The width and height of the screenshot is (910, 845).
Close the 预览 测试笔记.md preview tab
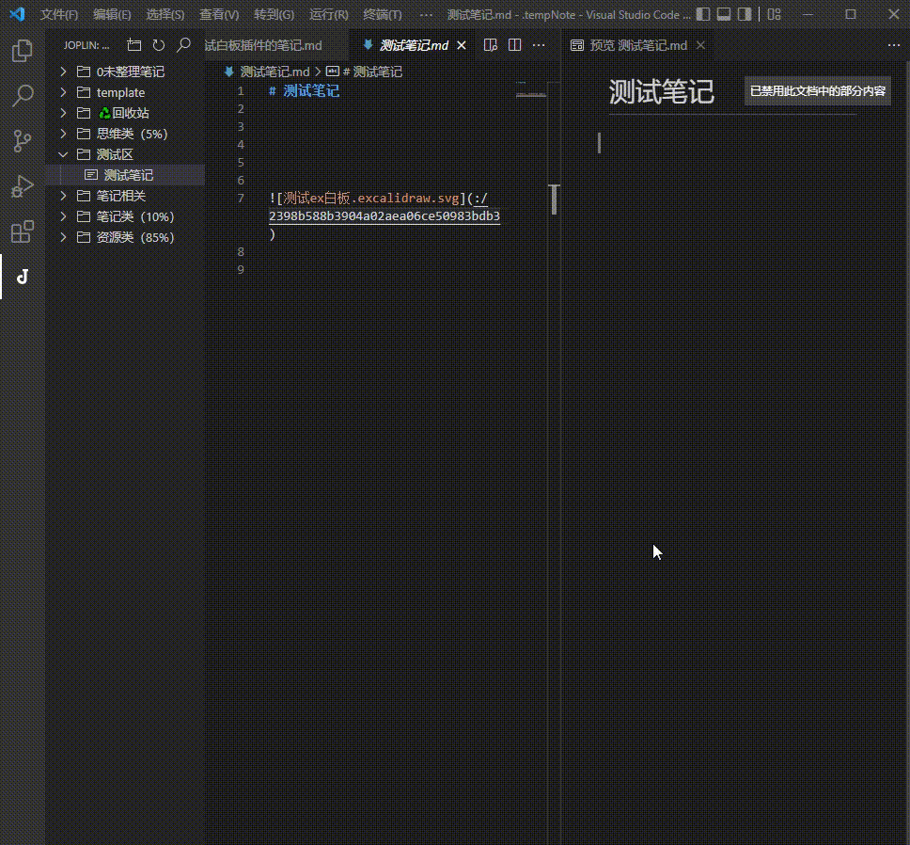[700, 45]
